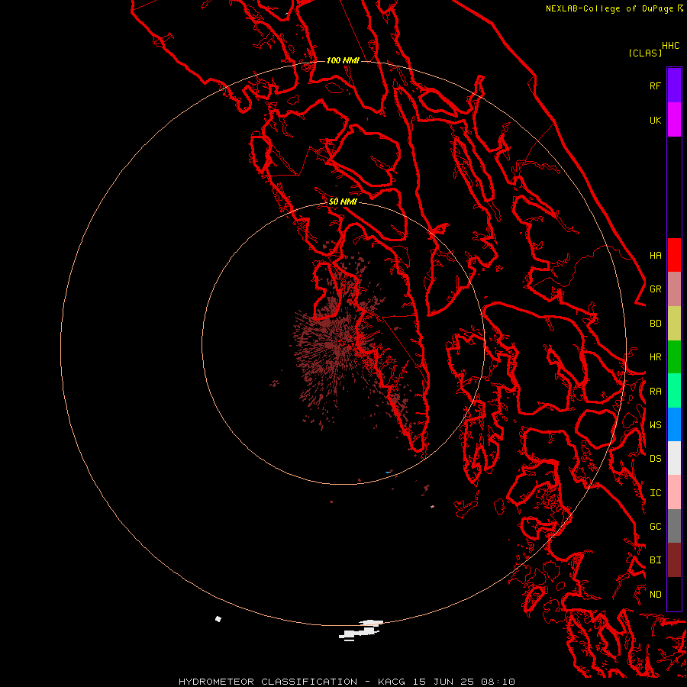Viewport: 687px width, 687px height.
Task: Click the IC legend label
Action: (655, 493)
